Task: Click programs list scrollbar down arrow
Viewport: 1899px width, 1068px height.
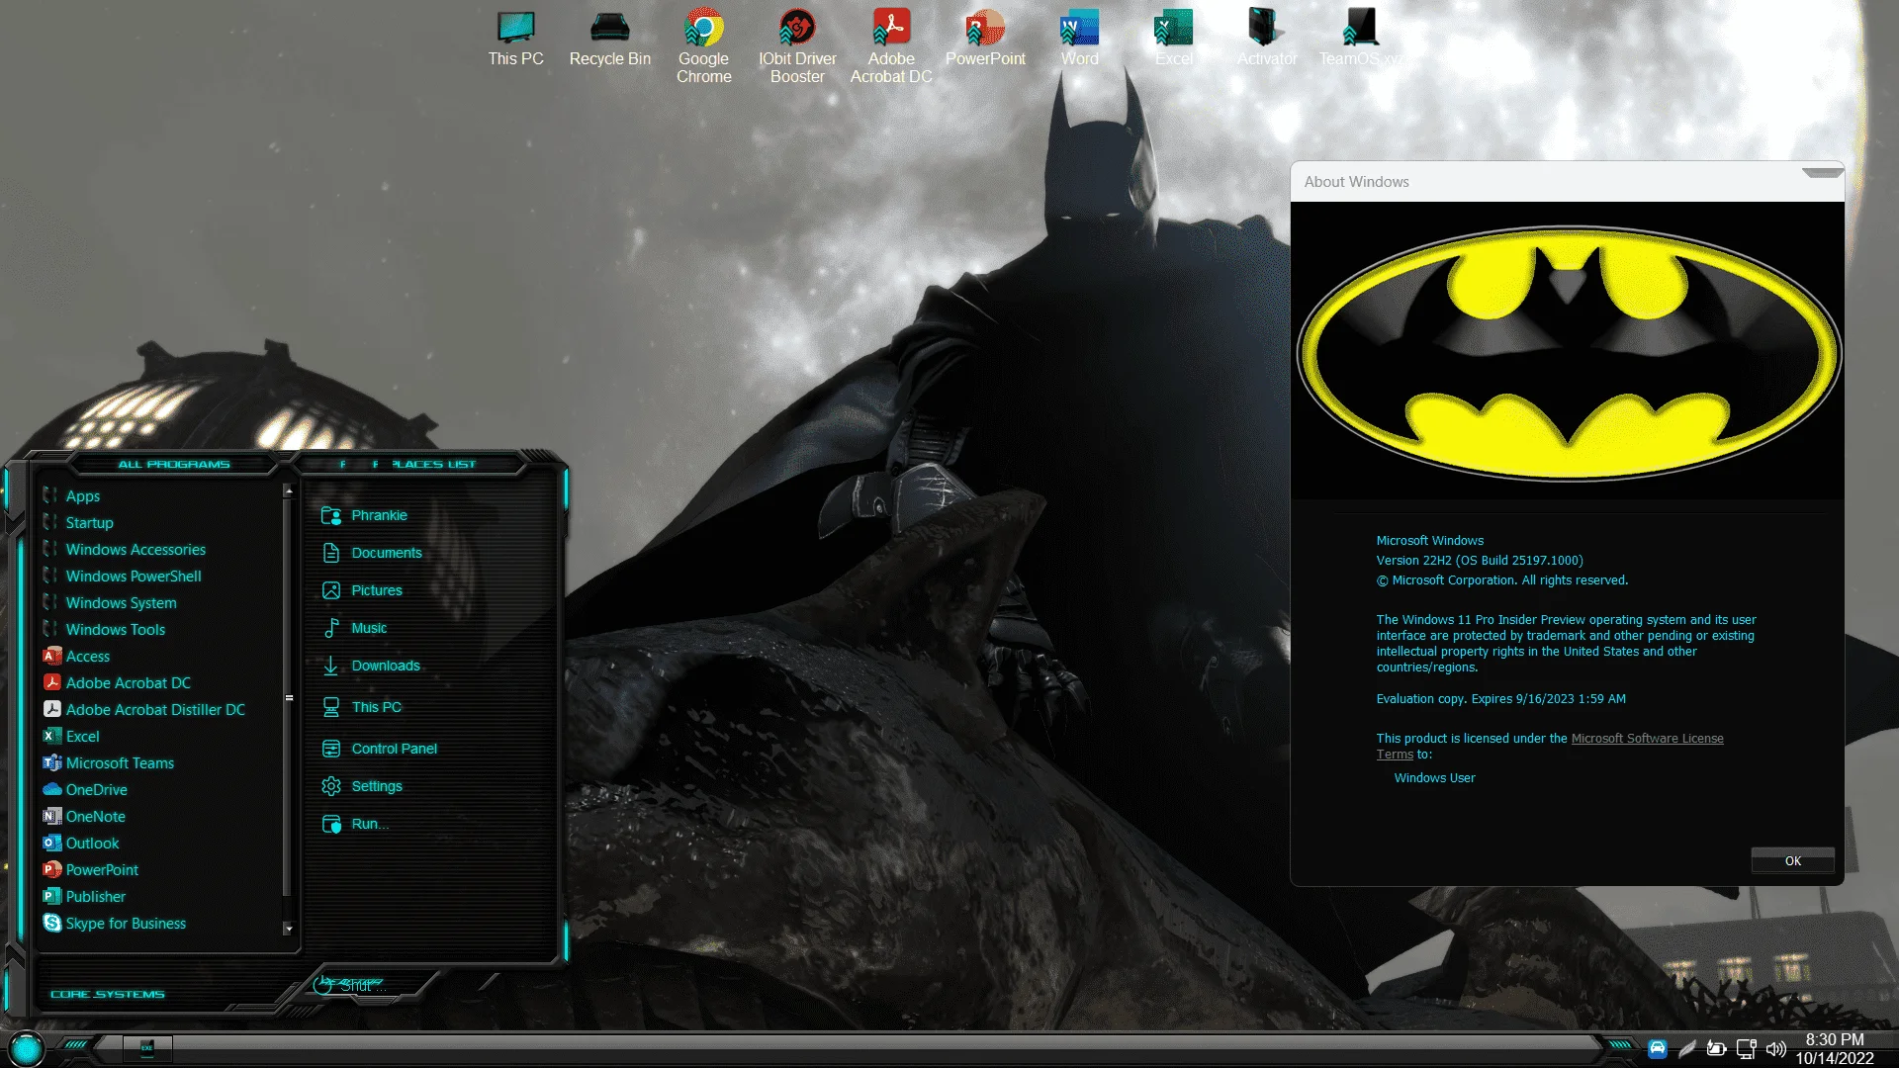Action: (288, 929)
